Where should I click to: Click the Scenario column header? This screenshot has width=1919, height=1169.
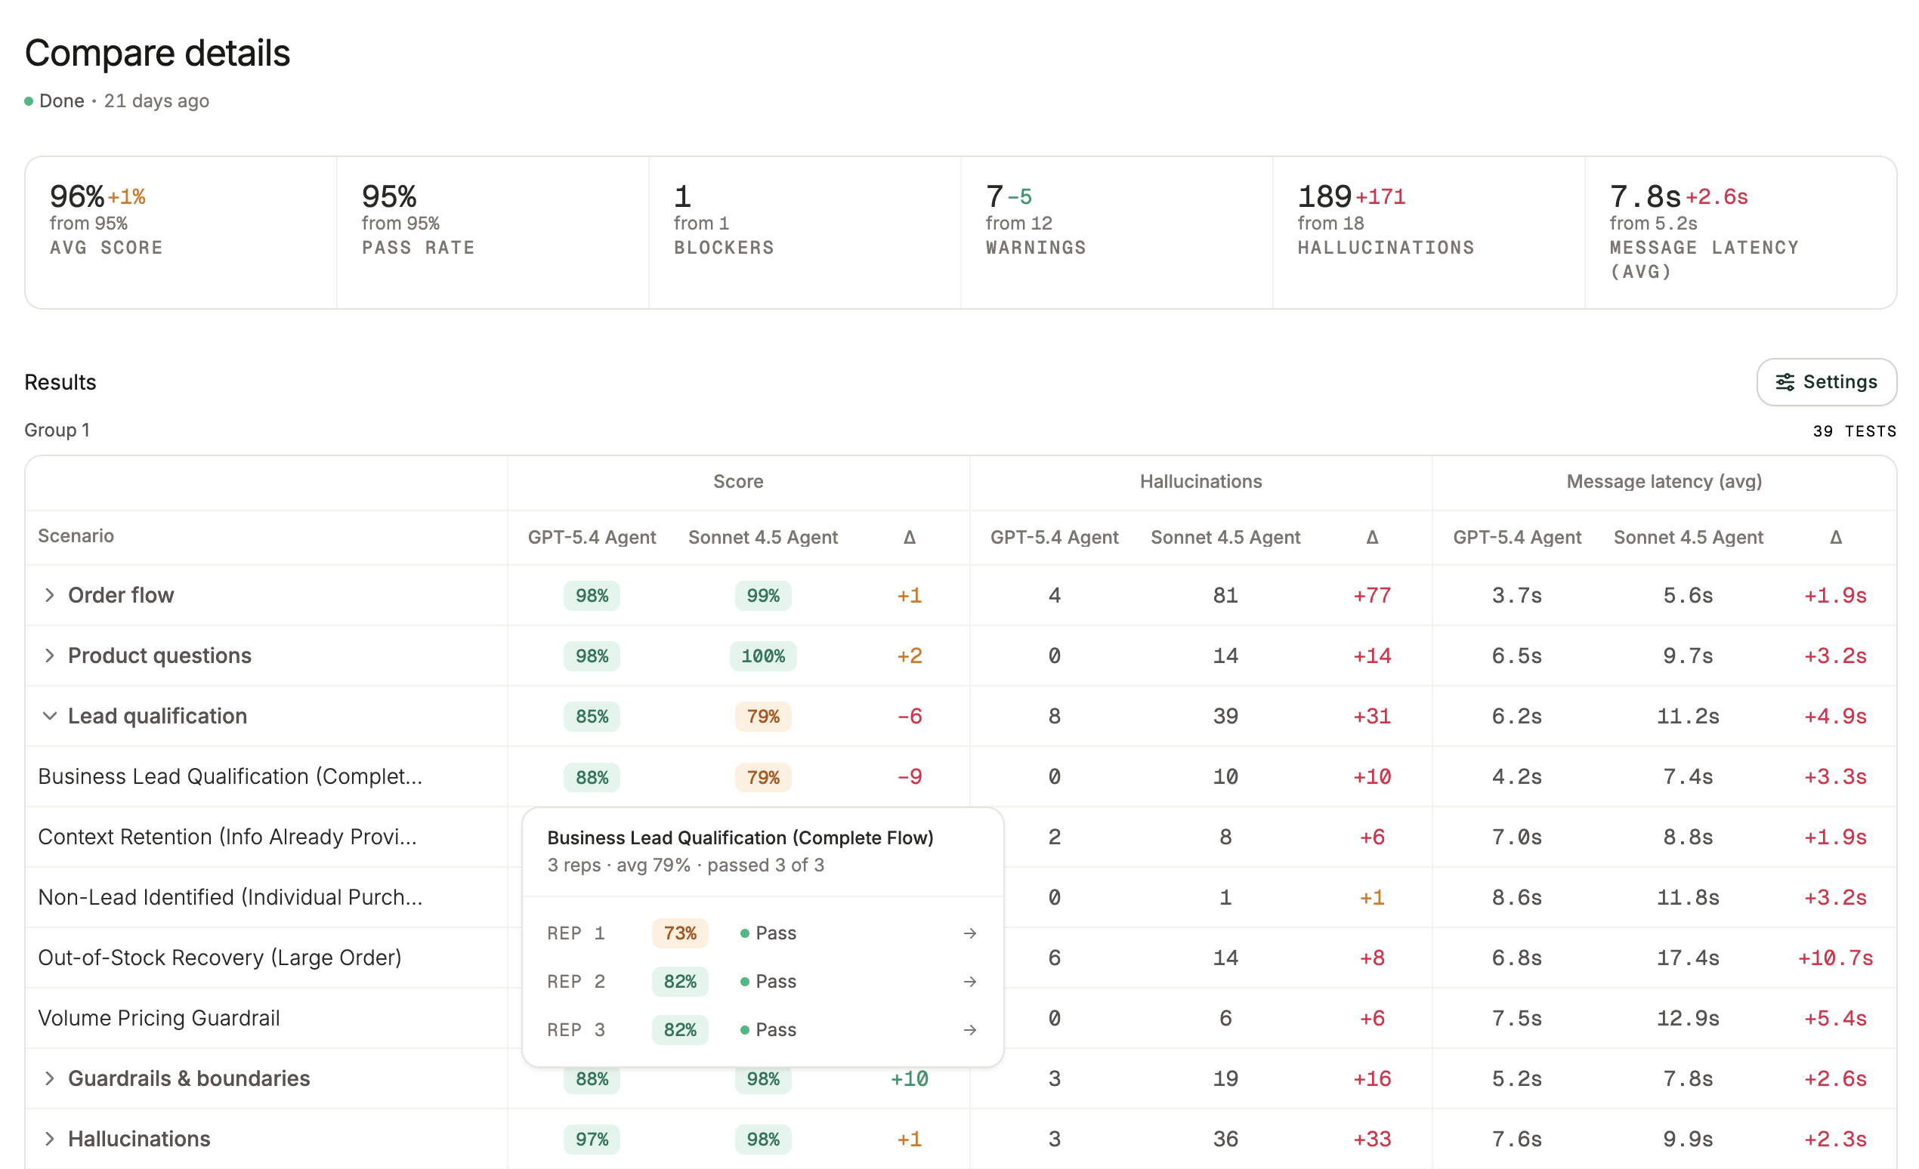(76, 536)
